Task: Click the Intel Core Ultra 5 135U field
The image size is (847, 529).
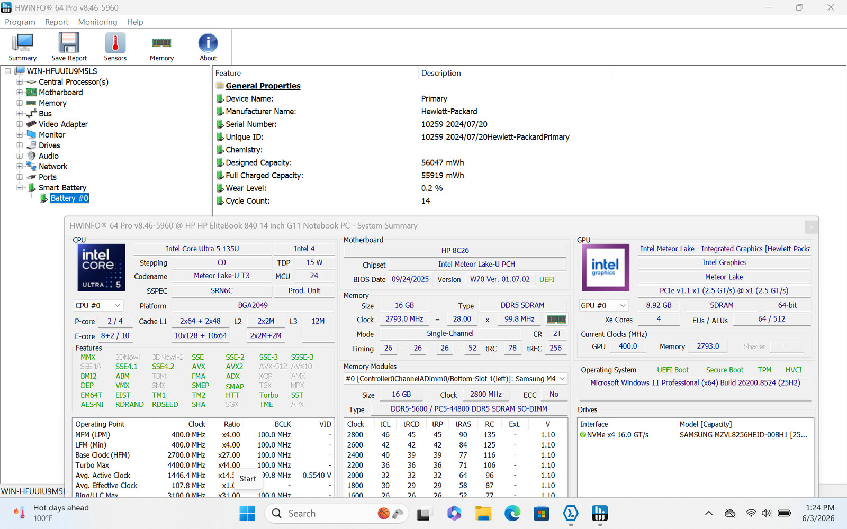Action: 202,249
